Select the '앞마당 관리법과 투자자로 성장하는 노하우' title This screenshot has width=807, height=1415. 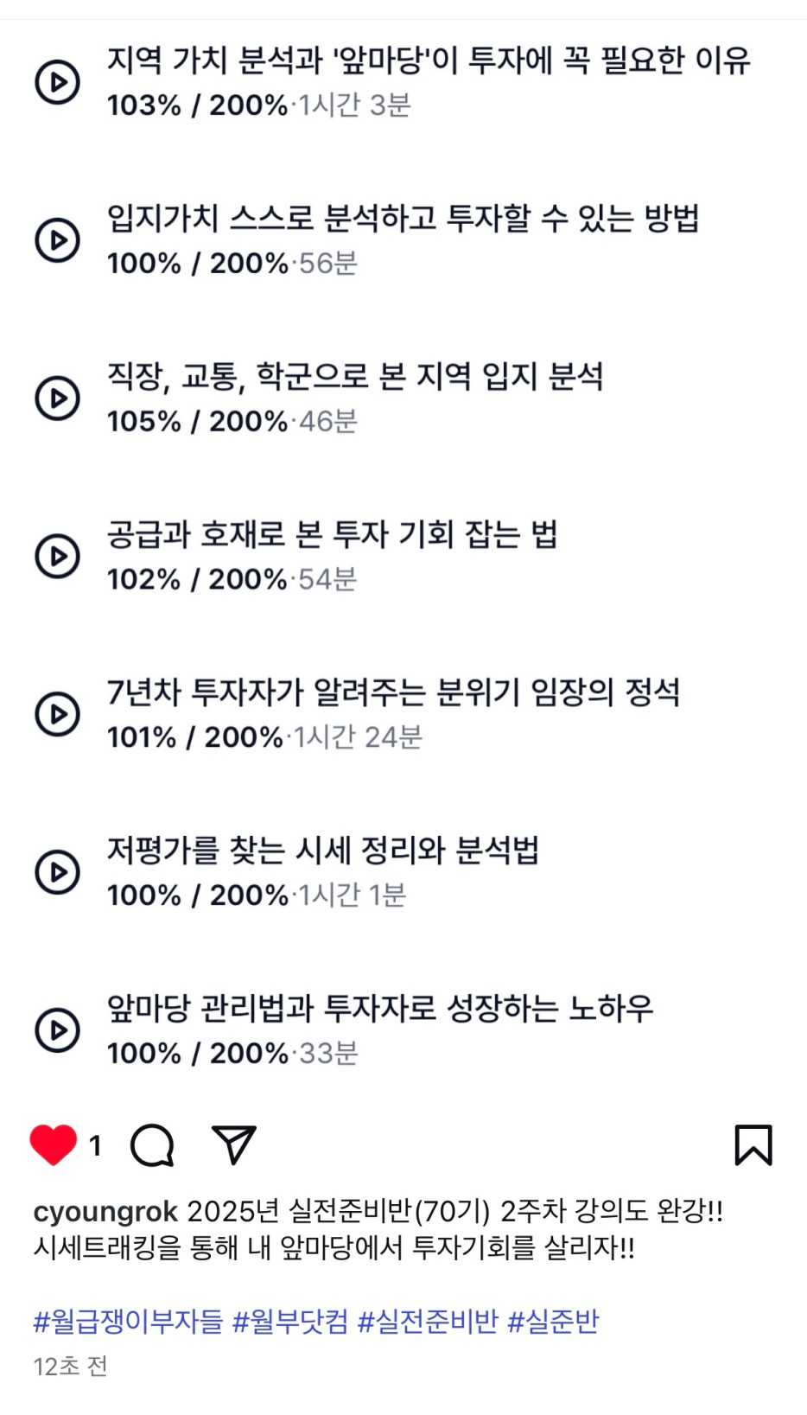[380, 1009]
